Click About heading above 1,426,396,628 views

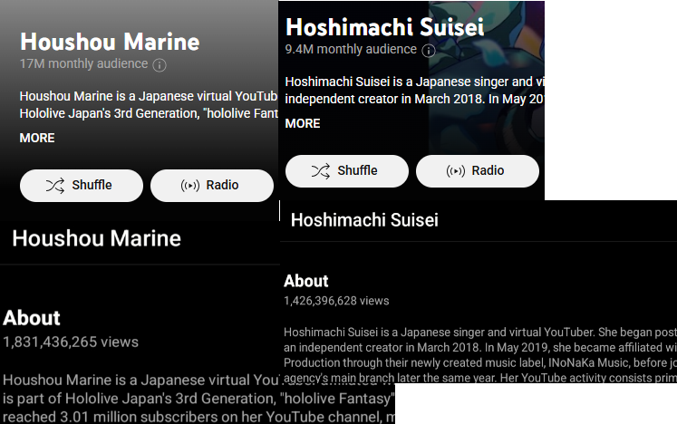306,281
